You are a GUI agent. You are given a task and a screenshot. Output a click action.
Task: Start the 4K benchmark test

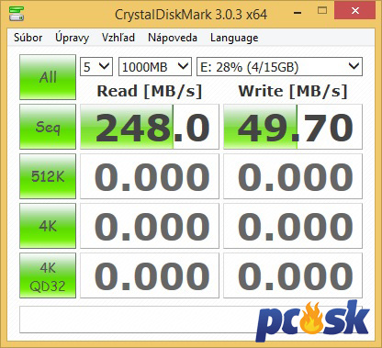[48, 226]
